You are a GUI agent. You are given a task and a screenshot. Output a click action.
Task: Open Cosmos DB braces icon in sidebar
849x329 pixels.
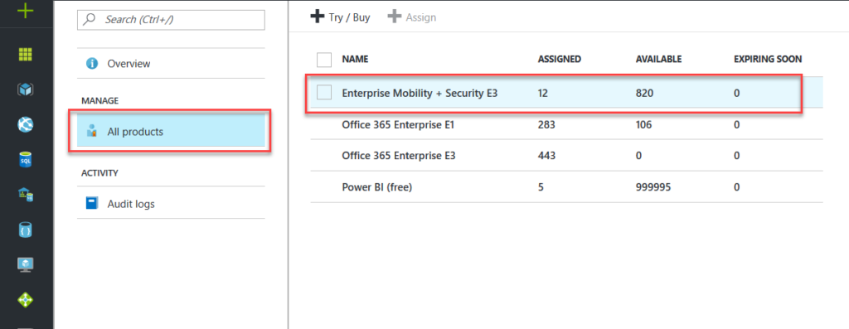click(x=26, y=230)
